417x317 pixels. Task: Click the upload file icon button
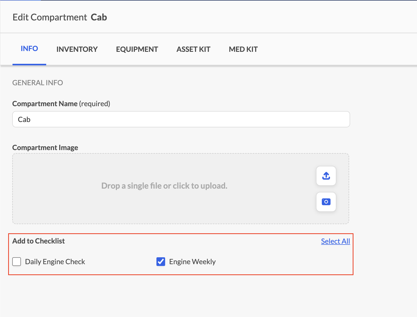[x=326, y=176]
